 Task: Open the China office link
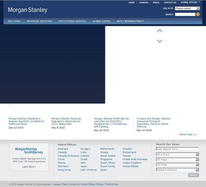61,159
